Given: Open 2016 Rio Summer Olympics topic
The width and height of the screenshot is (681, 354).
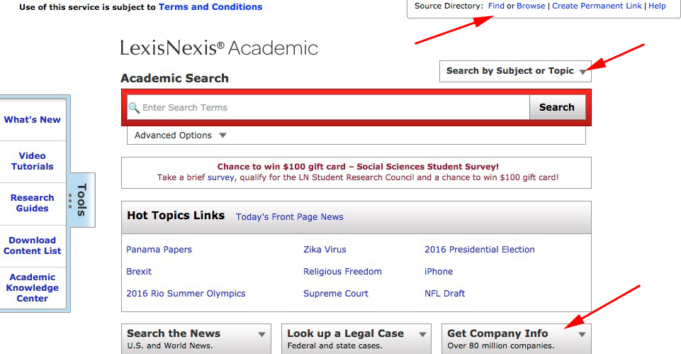Looking at the screenshot, I should point(186,294).
